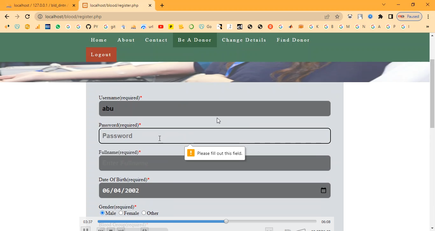
Task: Open the WhatsApp bookmark icon
Action: [x=58, y=27]
